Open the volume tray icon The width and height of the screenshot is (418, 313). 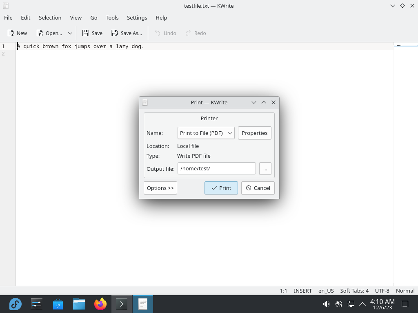coord(326,304)
